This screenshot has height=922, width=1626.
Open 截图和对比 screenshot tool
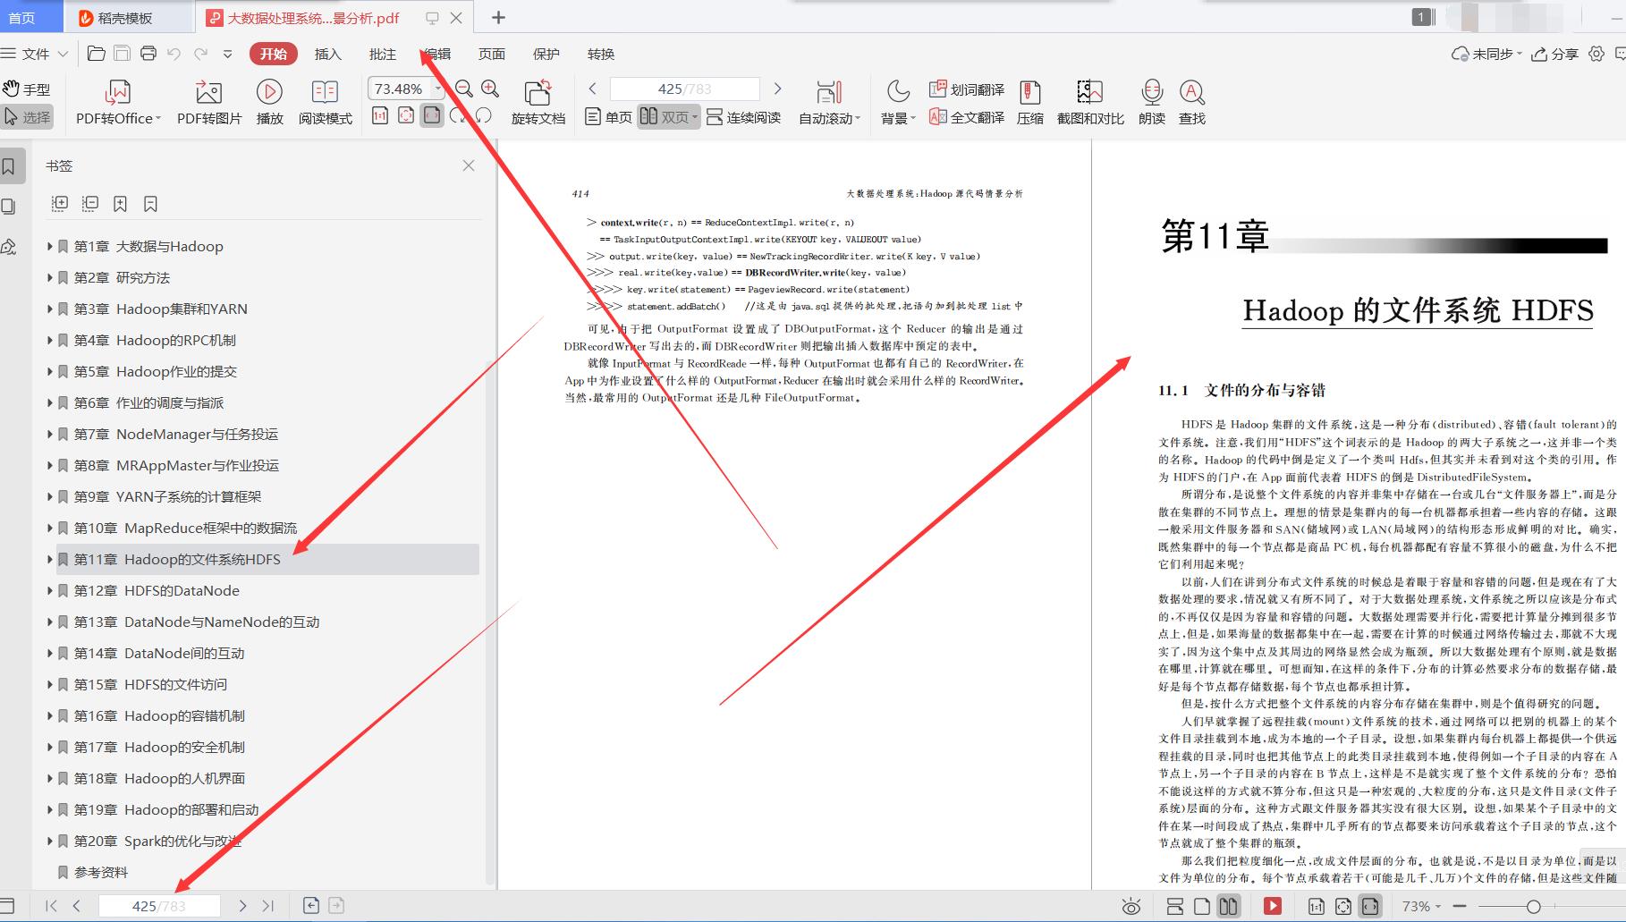point(1090,103)
